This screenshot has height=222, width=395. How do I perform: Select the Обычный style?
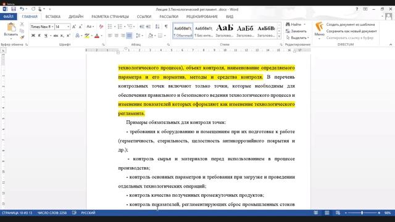(183, 31)
